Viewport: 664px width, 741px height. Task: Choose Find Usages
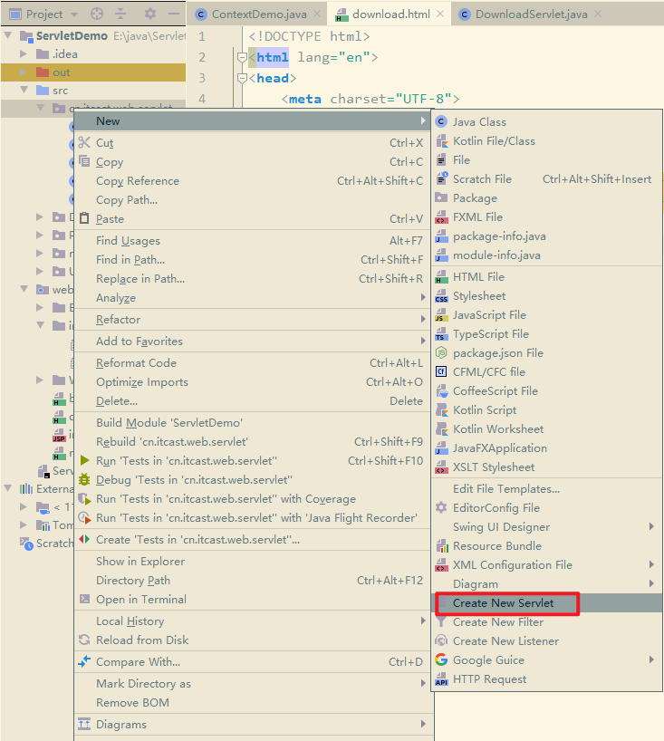(254, 241)
